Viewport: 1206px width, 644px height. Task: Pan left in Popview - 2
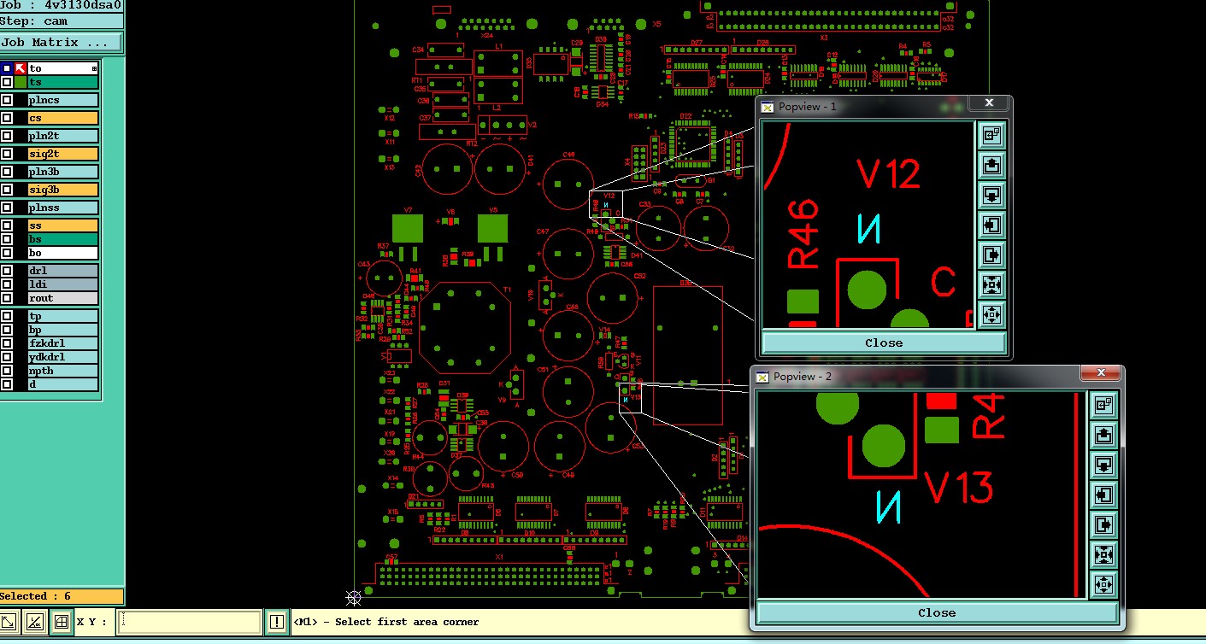click(1103, 495)
